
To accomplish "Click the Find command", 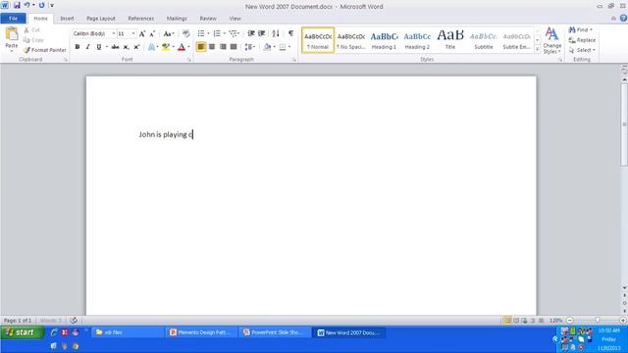I will (580, 30).
